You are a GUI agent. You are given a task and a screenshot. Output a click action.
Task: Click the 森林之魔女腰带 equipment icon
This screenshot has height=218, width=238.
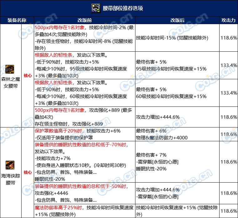tap(10, 69)
